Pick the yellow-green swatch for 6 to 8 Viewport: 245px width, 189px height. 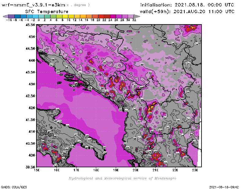[59, 16]
